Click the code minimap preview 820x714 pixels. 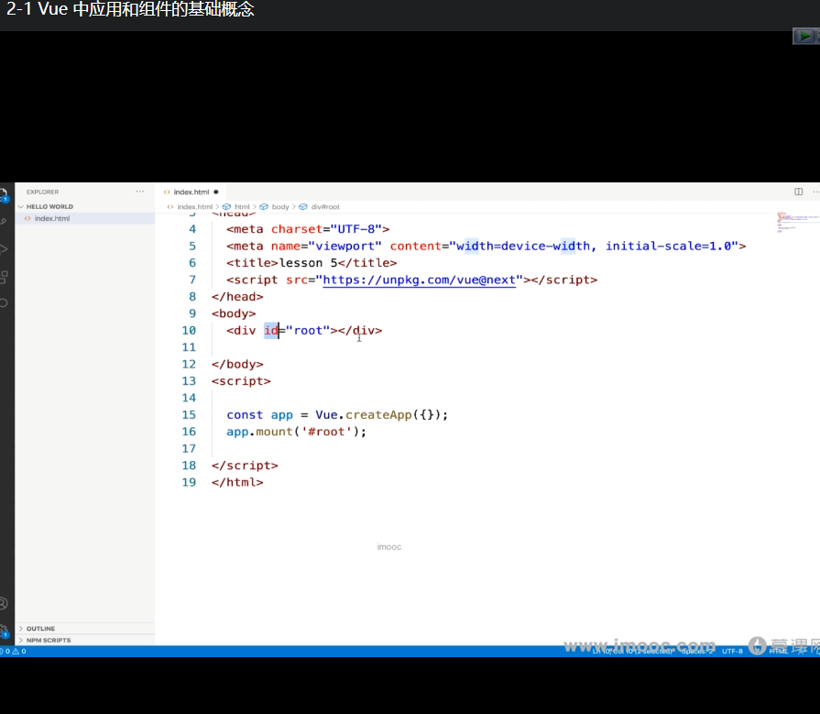point(796,222)
